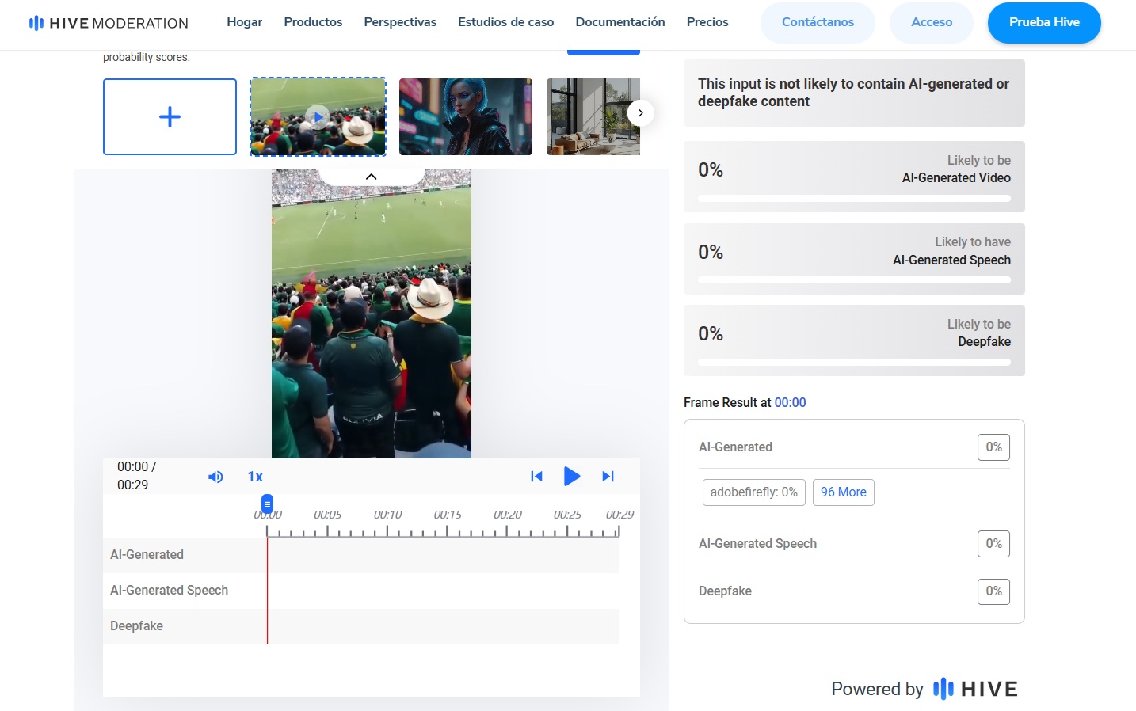Open the Documentación menu item
This screenshot has width=1136, height=711.
tap(619, 22)
